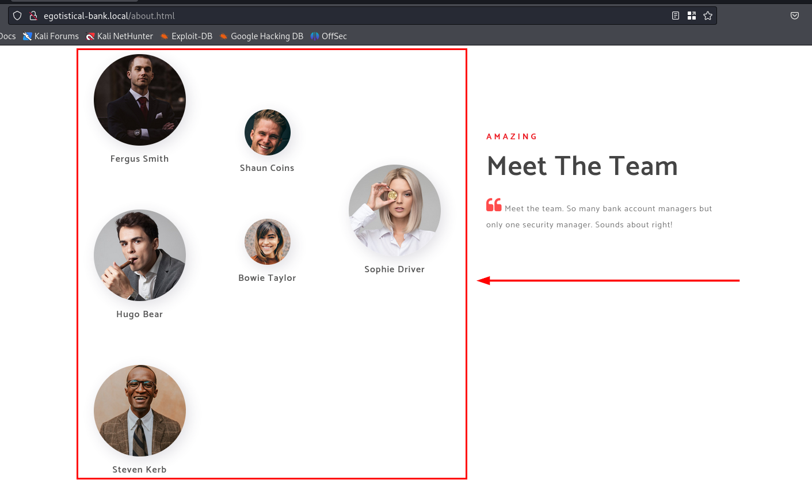This screenshot has width=812, height=491.
Task: Toggle reader view icon in address bar
Action: click(x=676, y=16)
